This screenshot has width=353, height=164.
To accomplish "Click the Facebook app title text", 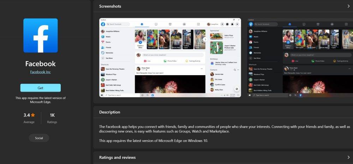I will tap(41, 64).
